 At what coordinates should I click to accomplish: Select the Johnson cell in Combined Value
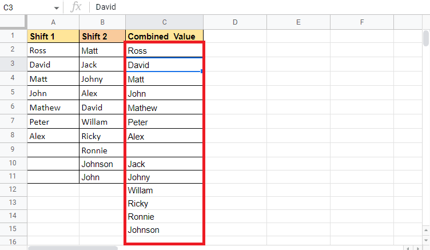(164, 230)
